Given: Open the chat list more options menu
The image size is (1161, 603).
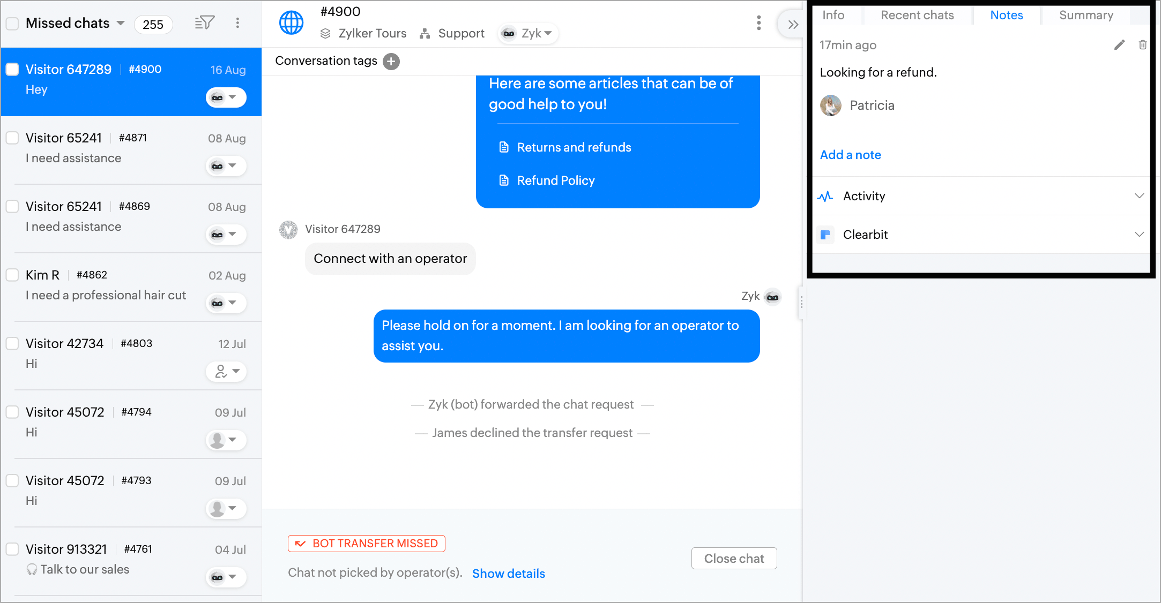Looking at the screenshot, I should [x=237, y=23].
